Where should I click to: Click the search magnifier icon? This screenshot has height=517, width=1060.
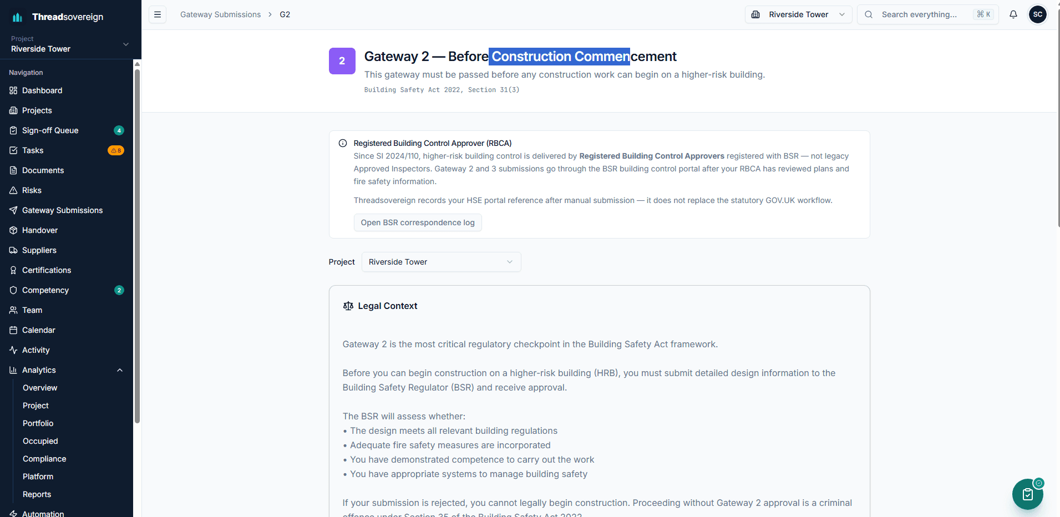pyautogui.click(x=869, y=14)
